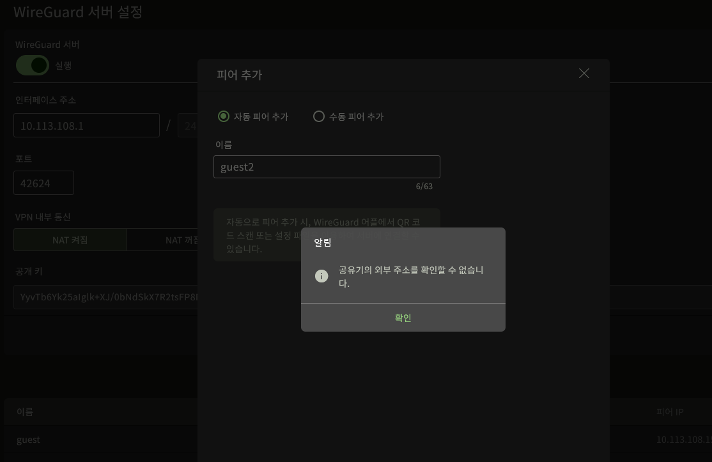Click the interface address field 10.113.108.1
The width and height of the screenshot is (712, 462).
86,125
